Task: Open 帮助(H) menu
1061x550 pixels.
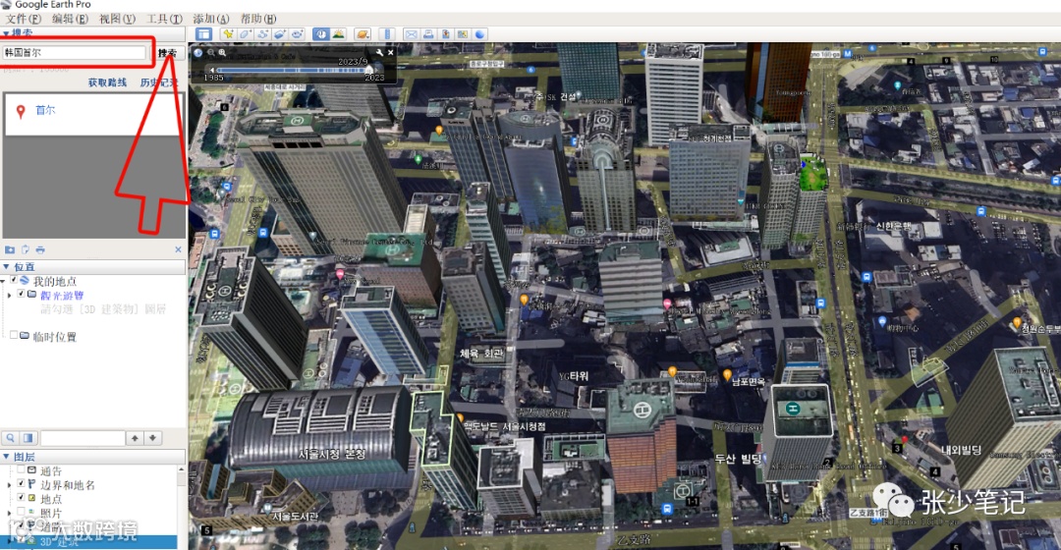Action: 258,19
